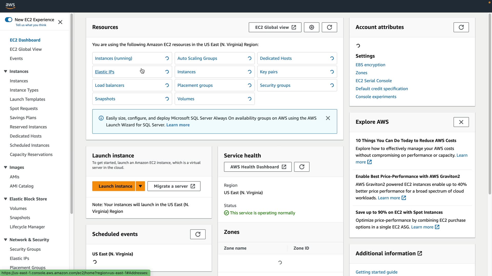Viewport: 492px width, 276px height.
Task: Open Launch instance dropdown arrow
Action: click(x=140, y=186)
